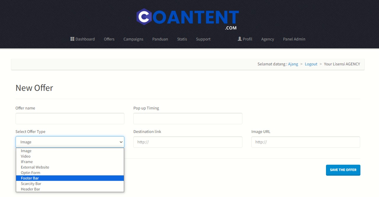Collapse the Select Offer Type dropdown

point(70,142)
